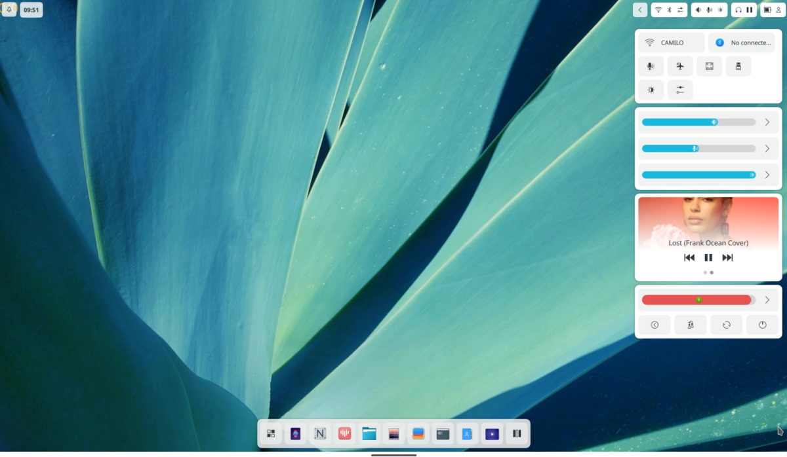
Task: Click the notification bell in top bar
Action: (9, 10)
